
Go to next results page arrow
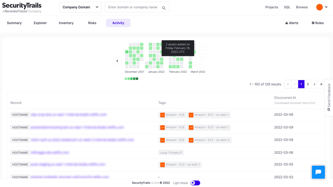[x=314, y=84]
